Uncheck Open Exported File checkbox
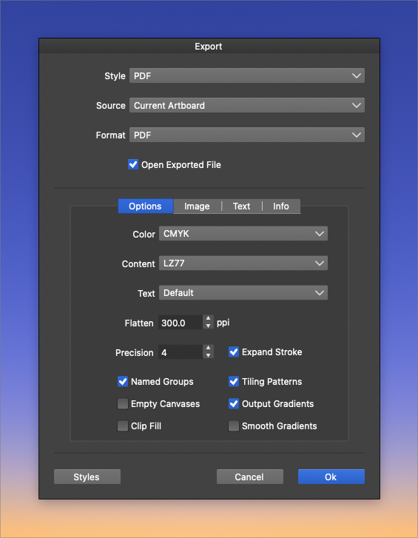This screenshot has height=538, width=418. click(133, 164)
